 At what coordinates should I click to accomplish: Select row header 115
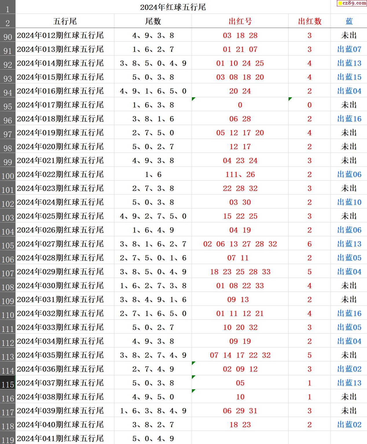tap(8, 383)
